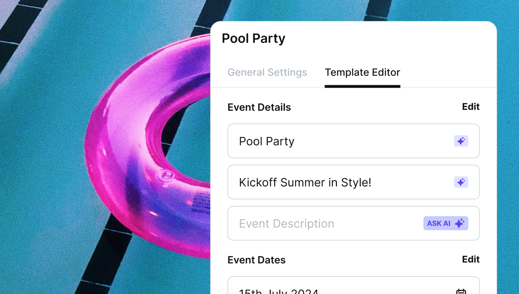Click Edit next to Event Details
Screen dimensions: 519x294
pyautogui.click(x=471, y=107)
